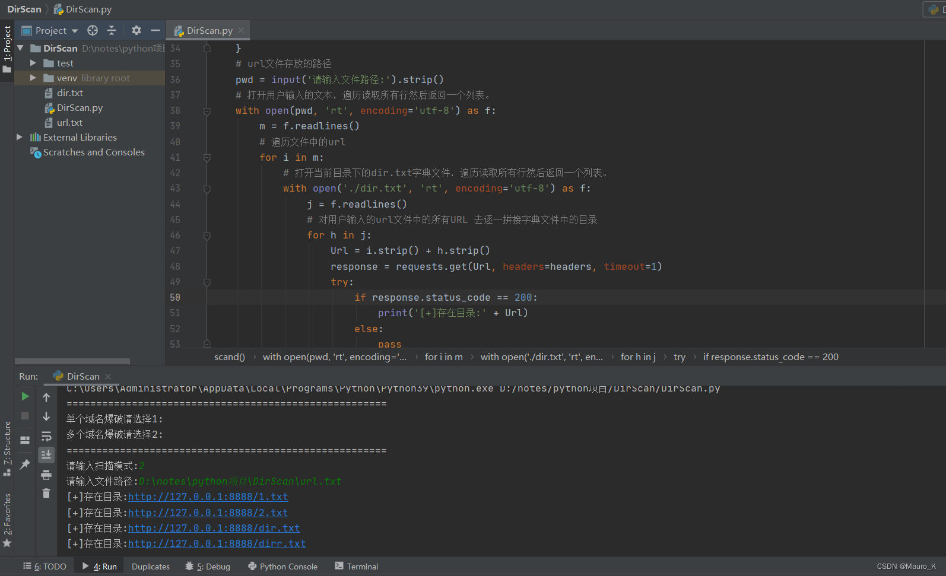
Task: Open the Favorites side tool tab
Action: pyautogui.click(x=7, y=521)
